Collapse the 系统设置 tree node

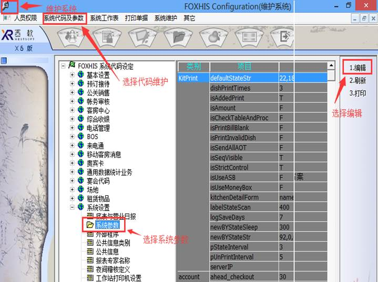[x=72, y=207]
